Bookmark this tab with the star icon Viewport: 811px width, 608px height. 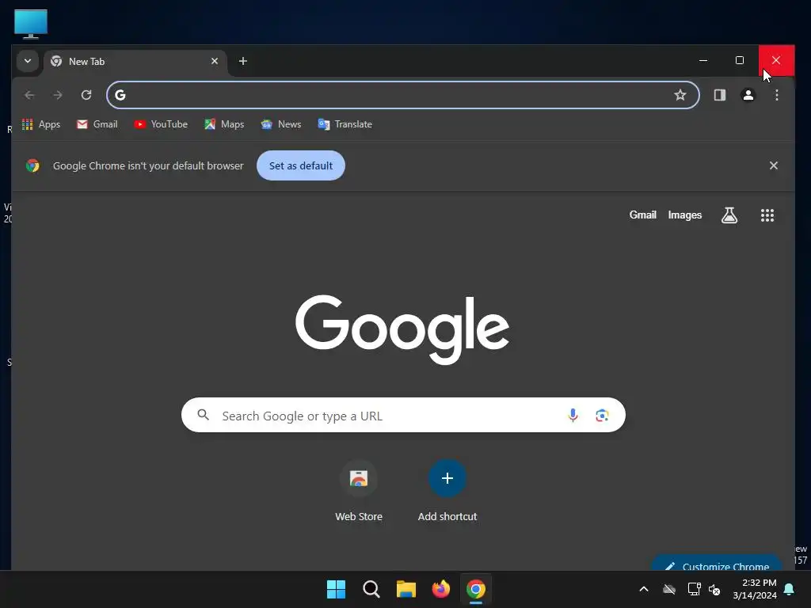(680, 95)
